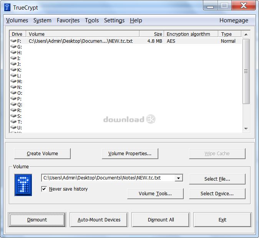Select the K: drive slot icon
The height and width of the screenshot is (238, 259).
(x=13, y=70)
